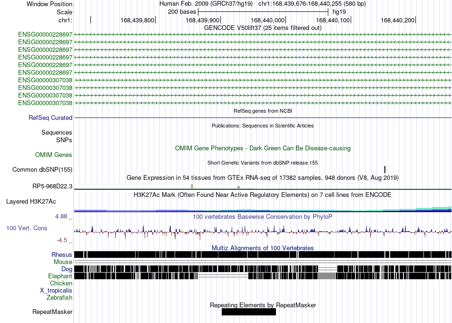
Task: Click the "RepeatMasker" track label
Action: (52, 312)
